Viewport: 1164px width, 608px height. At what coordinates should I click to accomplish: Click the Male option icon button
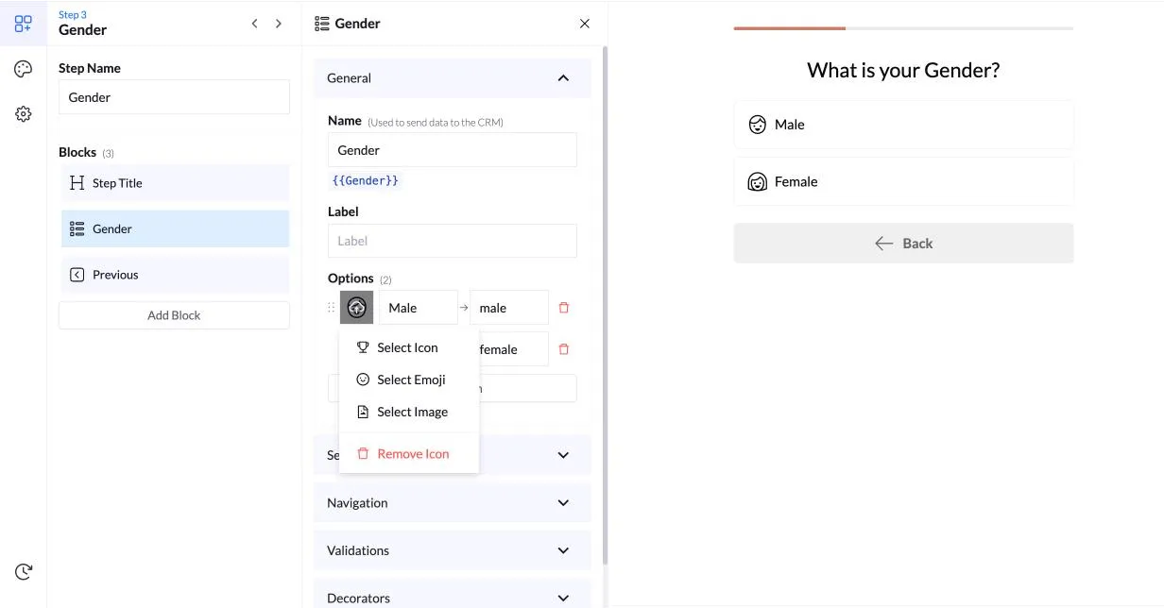pyautogui.click(x=356, y=308)
